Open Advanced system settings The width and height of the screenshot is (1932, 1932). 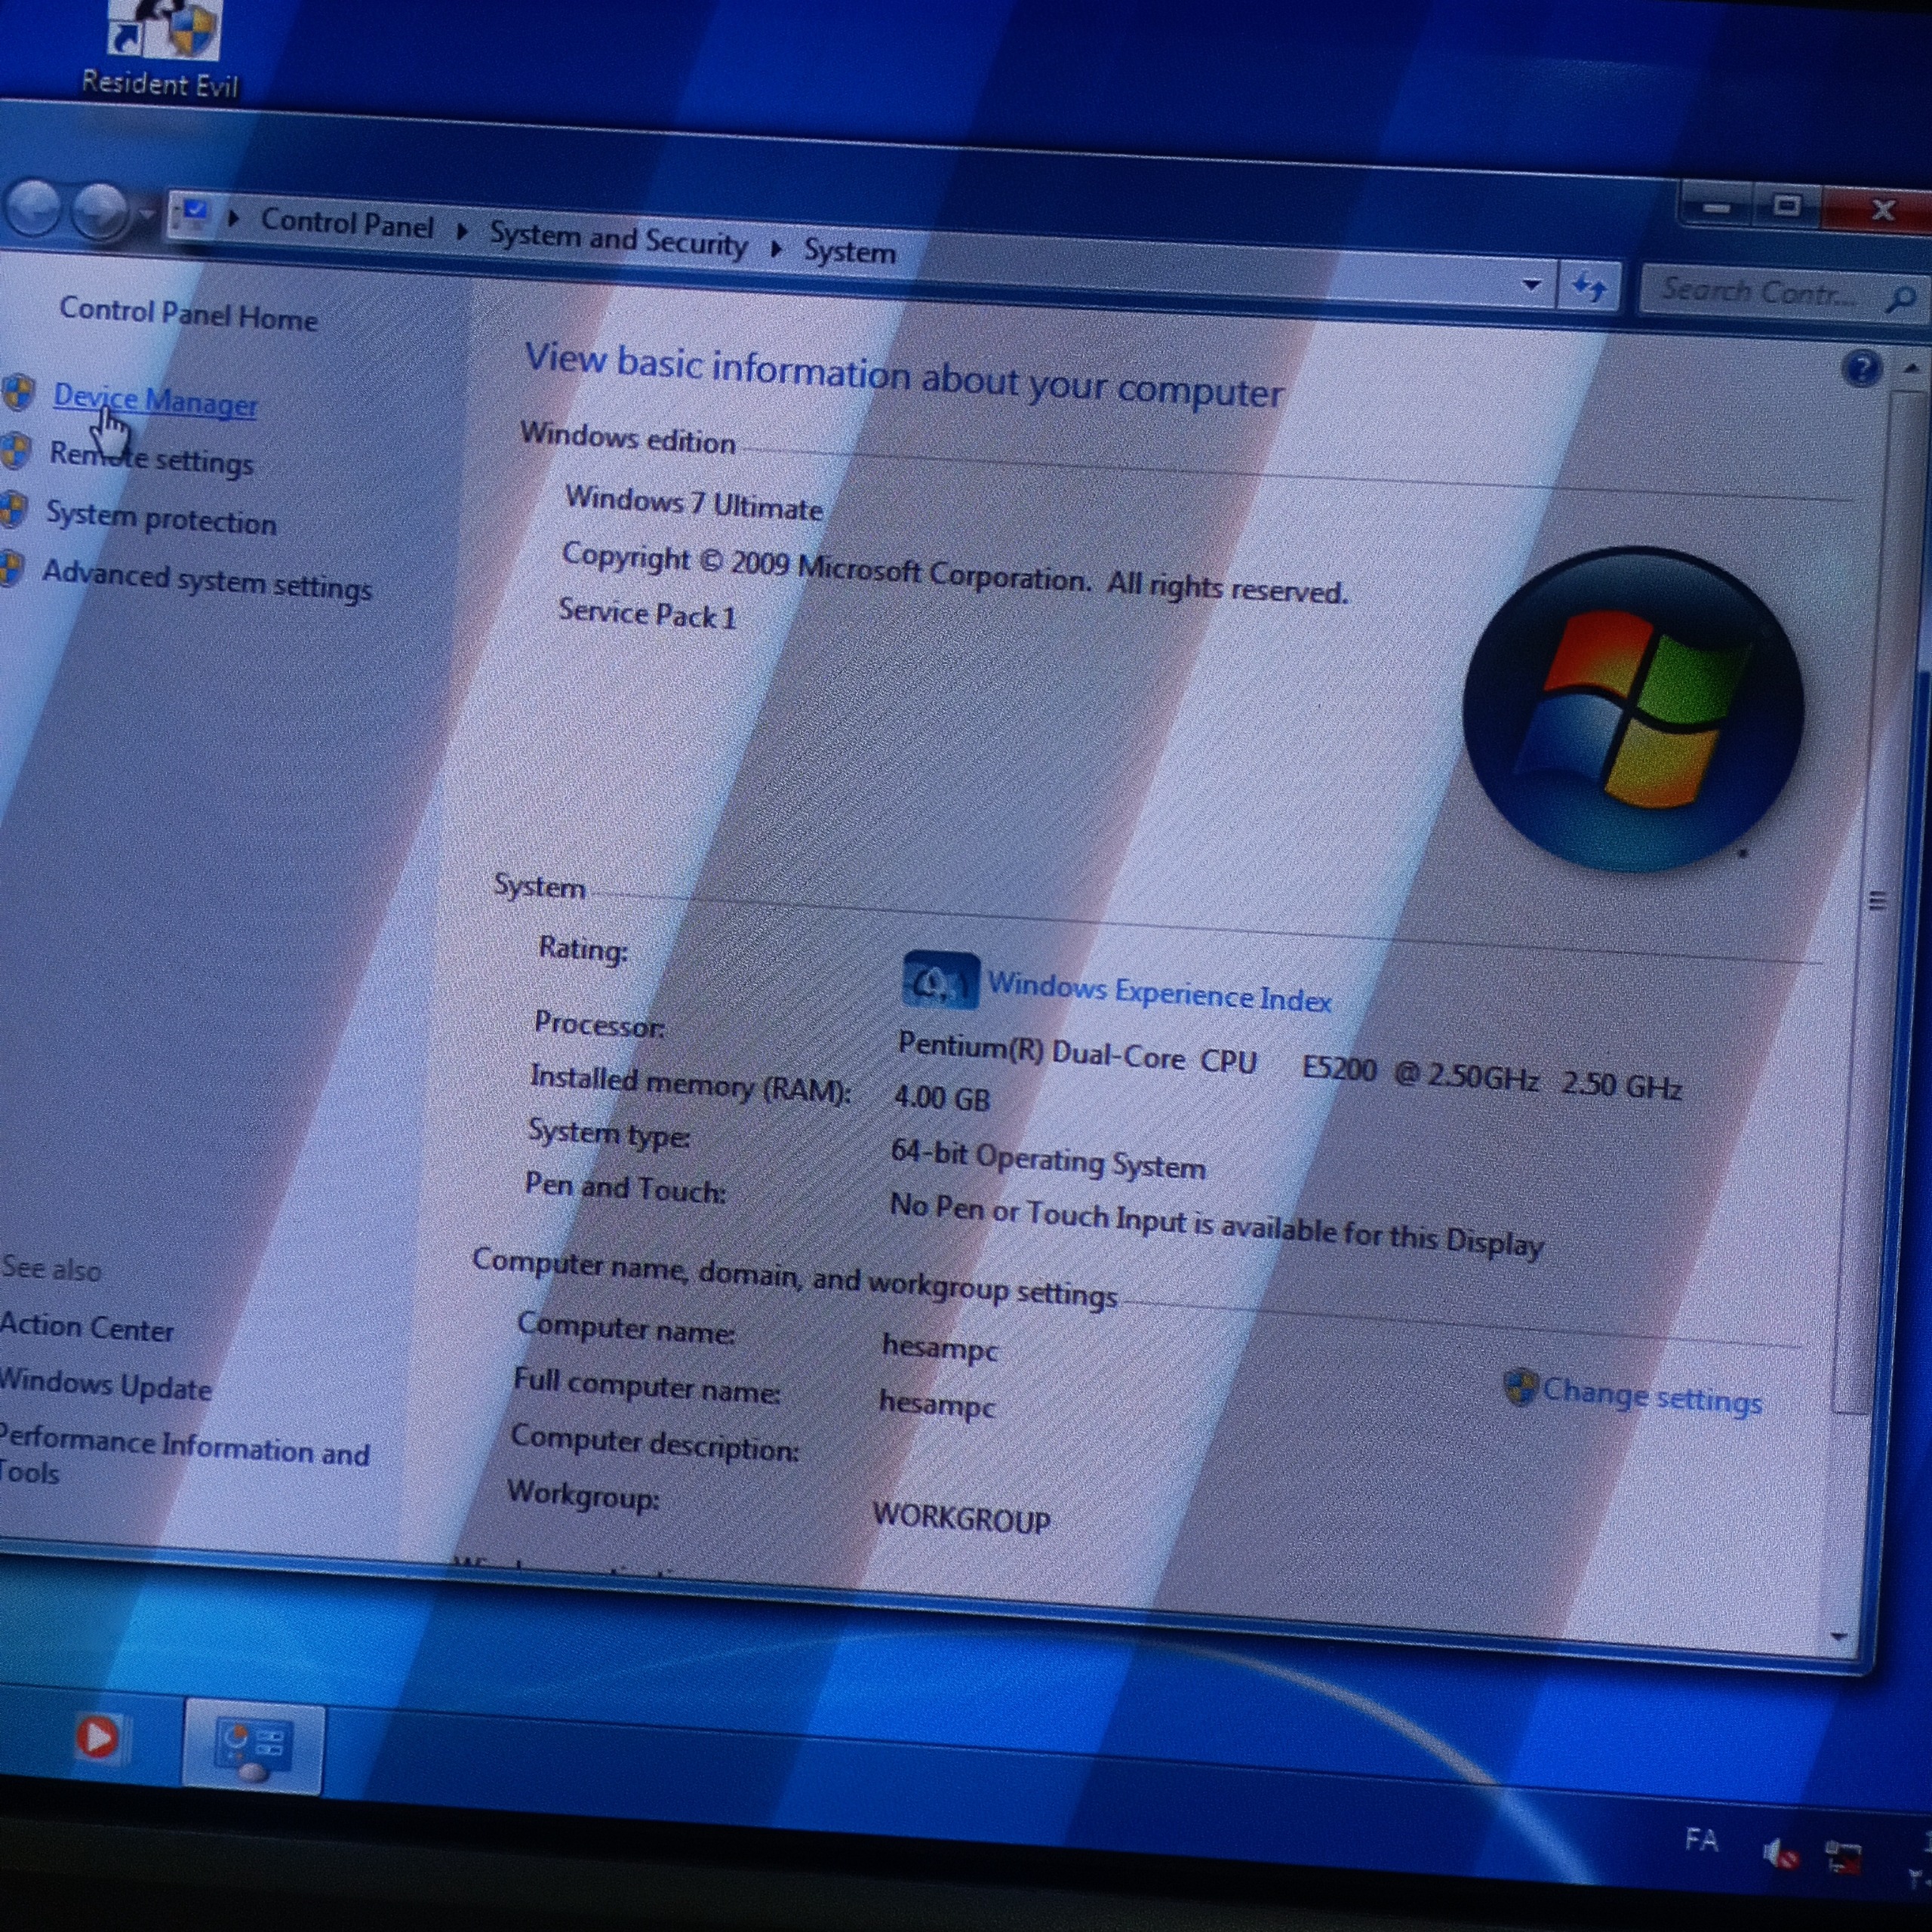pos(206,580)
